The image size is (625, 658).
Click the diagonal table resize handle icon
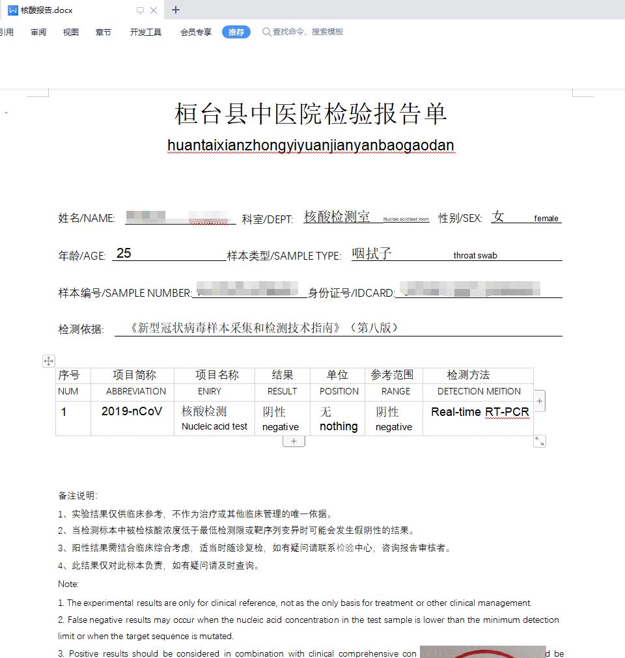coord(539,441)
